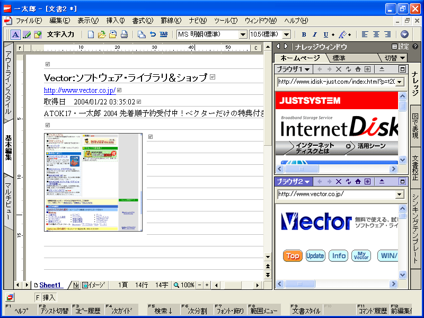Viewport: 424px width, 318px height.
Task: Select the pencil edit mode icon
Action: click(x=26, y=34)
